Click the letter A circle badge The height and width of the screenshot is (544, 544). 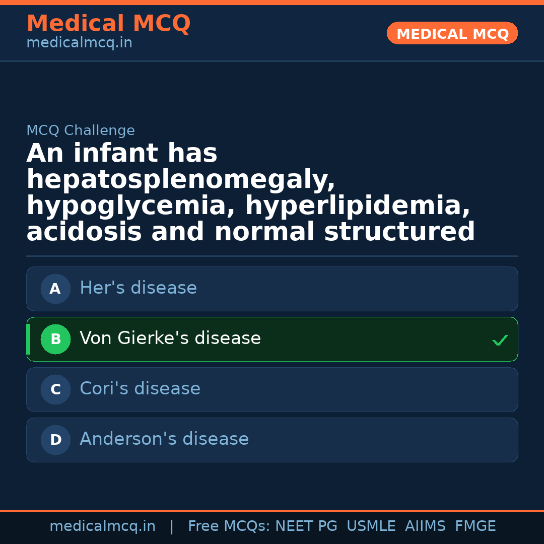(55, 289)
